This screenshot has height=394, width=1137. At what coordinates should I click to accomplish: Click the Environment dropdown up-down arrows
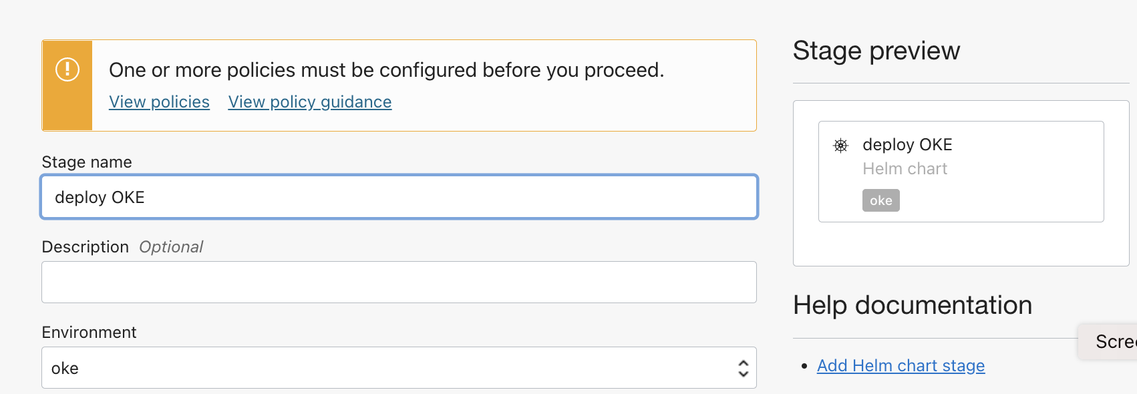(x=743, y=368)
